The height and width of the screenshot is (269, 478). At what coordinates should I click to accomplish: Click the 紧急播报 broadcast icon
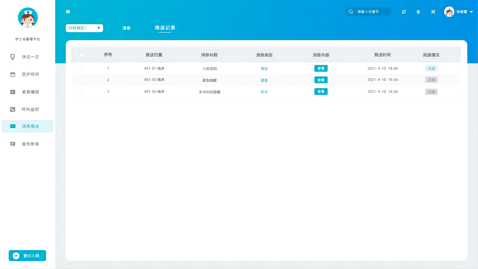[13, 92]
